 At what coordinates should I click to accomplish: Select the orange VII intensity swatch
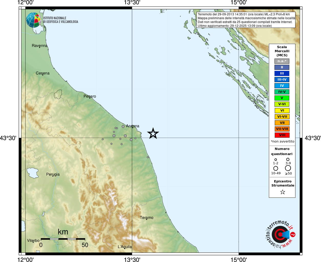[282, 123]
